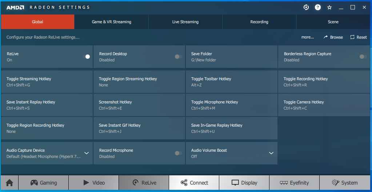
Task: Click the Browse arrow icon
Action: (326, 37)
